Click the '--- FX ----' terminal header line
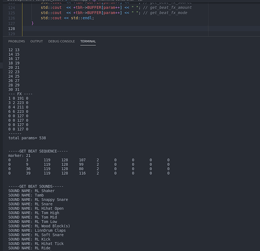Screen dimensions: 260x251 [x=20, y=94]
